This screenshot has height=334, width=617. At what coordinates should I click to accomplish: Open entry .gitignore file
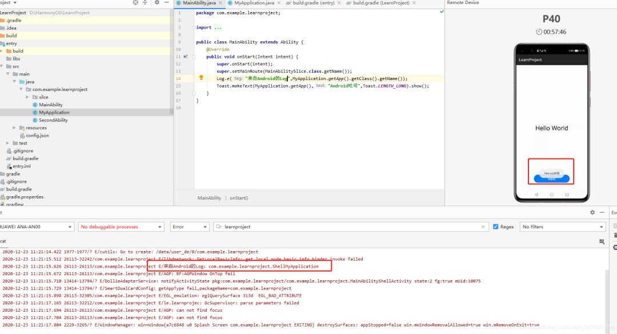point(22,151)
